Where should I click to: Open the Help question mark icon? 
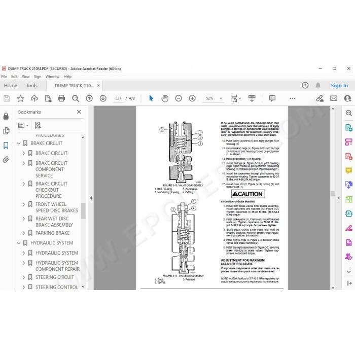click(305, 85)
